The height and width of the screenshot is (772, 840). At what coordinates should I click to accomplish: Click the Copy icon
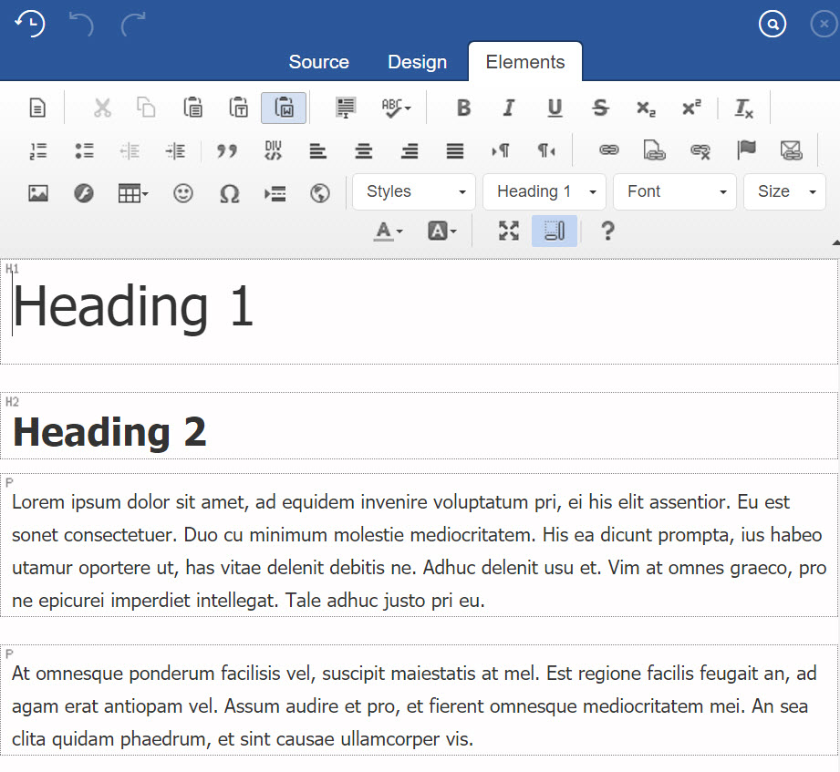point(146,108)
